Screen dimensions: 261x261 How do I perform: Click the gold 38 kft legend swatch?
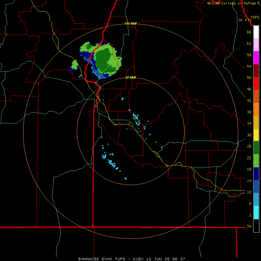256,123
